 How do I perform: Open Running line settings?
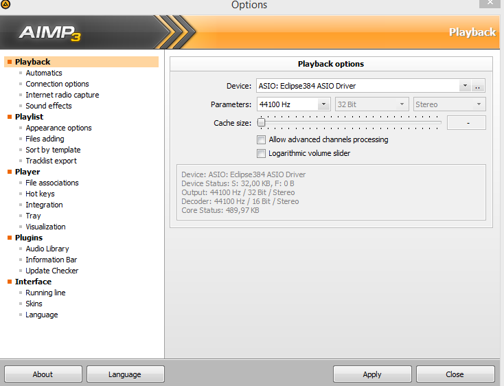(45, 293)
